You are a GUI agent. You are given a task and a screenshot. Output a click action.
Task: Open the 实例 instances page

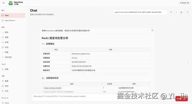(13, 42)
